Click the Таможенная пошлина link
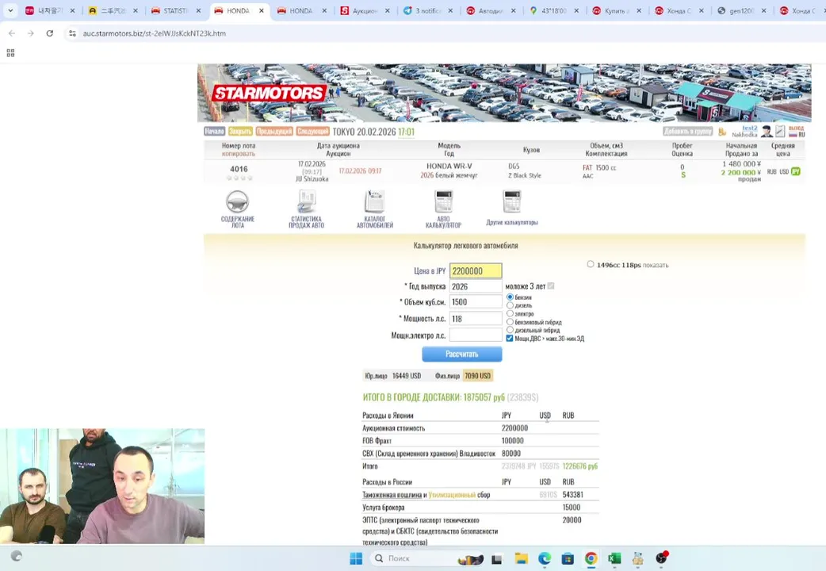The width and height of the screenshot is (826, 571). [x=392, y=495]
